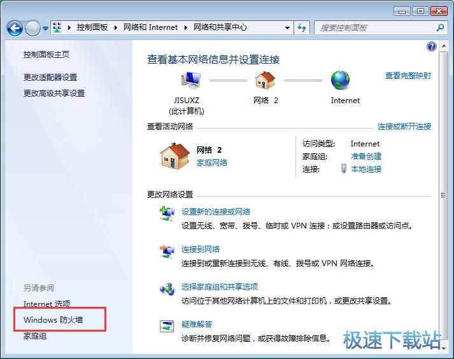
Task: Click the Internet label under the globe
Action: point(345,101)
